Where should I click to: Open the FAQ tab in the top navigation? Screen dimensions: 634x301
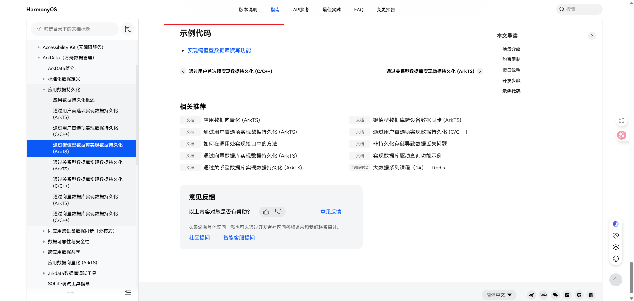click(359, 10)
